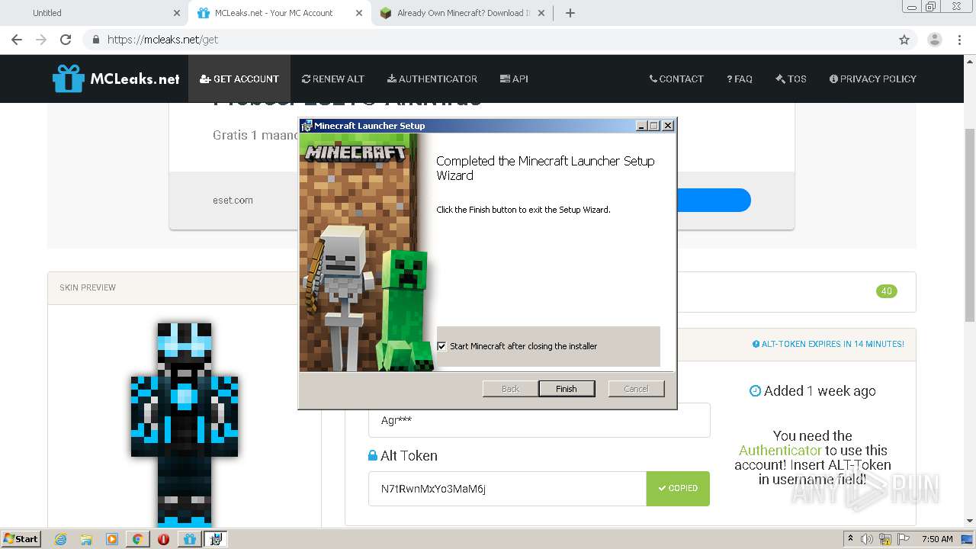Click the blue button in the ESET advertisement
Viewport: 976px width, 549px height.
[x=713, y=201]
